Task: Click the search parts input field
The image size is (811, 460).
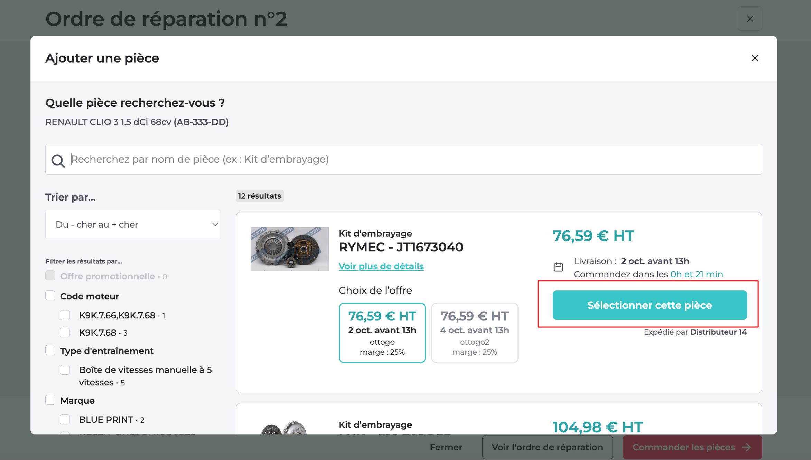Action: tap(311, 159)
